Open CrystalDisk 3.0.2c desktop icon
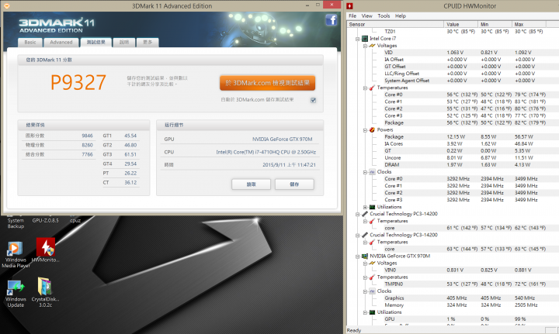 (x=45, y=287)
